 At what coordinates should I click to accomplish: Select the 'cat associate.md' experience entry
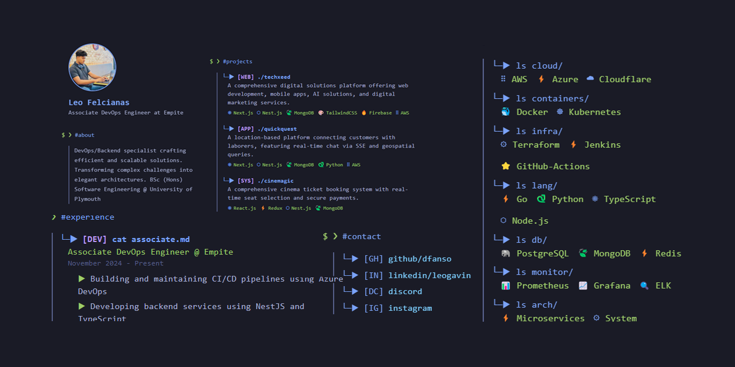(x=150, y=240)
